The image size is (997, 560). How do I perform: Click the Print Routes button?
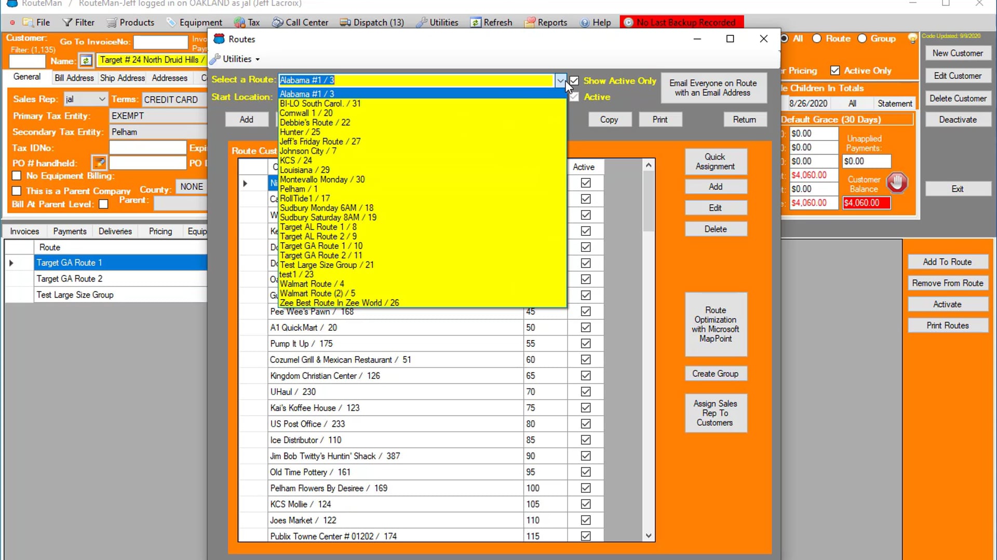[x=948, y=326]
